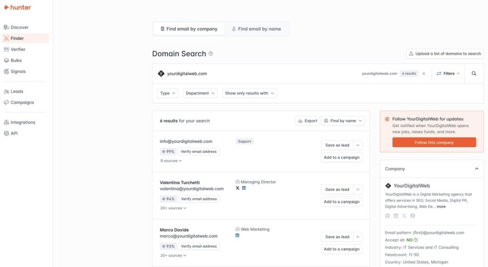Expand 20+ sources for Marco
Viewport: 488px width, 267px height.
coord(173,256)
